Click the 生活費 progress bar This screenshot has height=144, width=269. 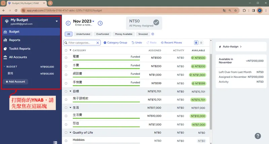coord(106,118)
